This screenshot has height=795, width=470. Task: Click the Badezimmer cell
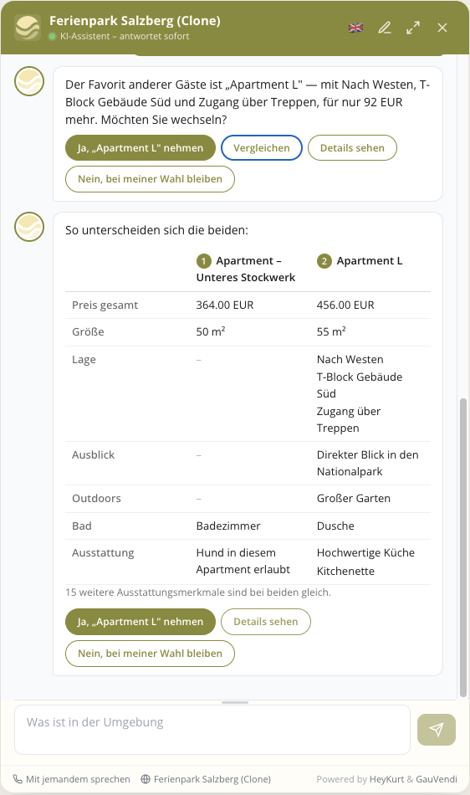(x=228, y=526)
